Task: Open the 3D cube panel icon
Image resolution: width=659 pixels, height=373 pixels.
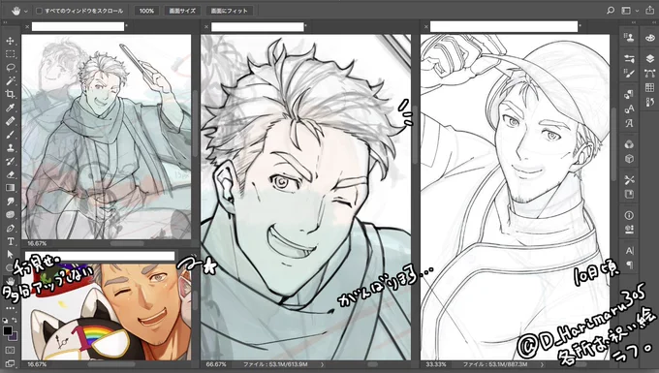Action: tap(629, 159)
